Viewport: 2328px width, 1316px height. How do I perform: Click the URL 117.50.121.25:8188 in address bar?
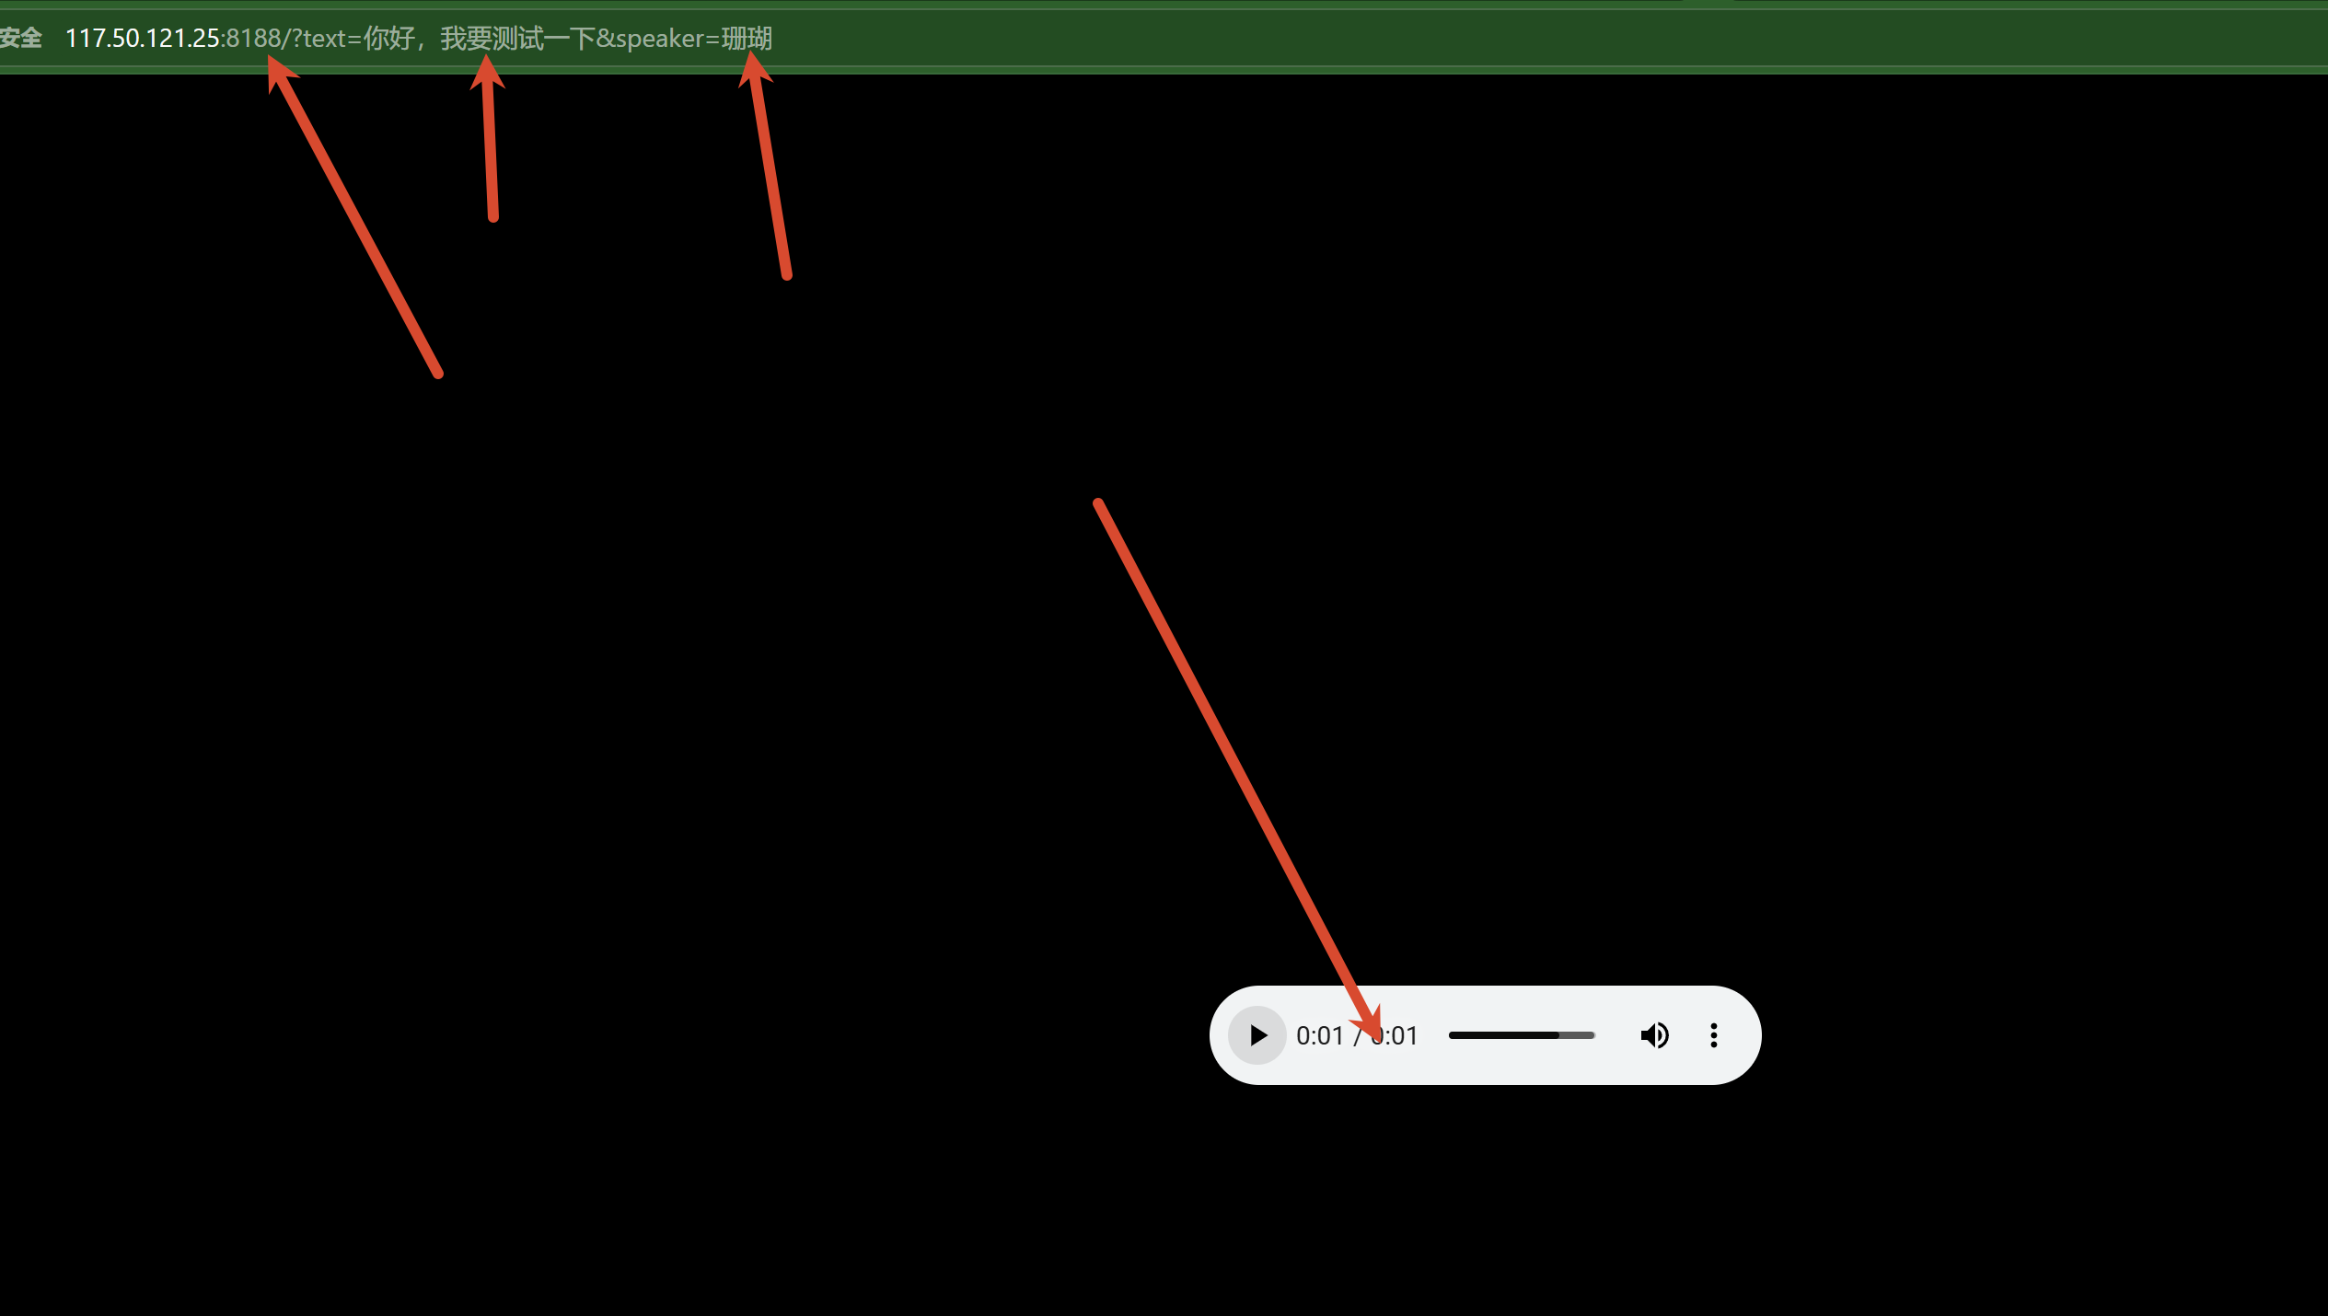point(175,38)
